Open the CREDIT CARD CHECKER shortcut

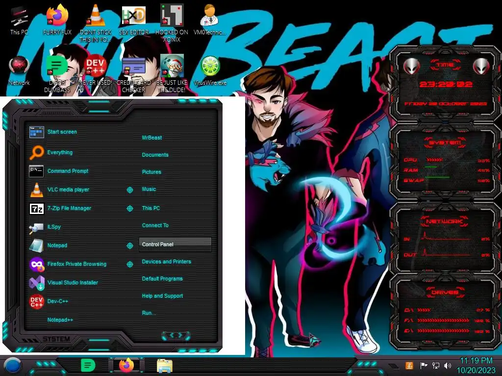pos(134,74)
